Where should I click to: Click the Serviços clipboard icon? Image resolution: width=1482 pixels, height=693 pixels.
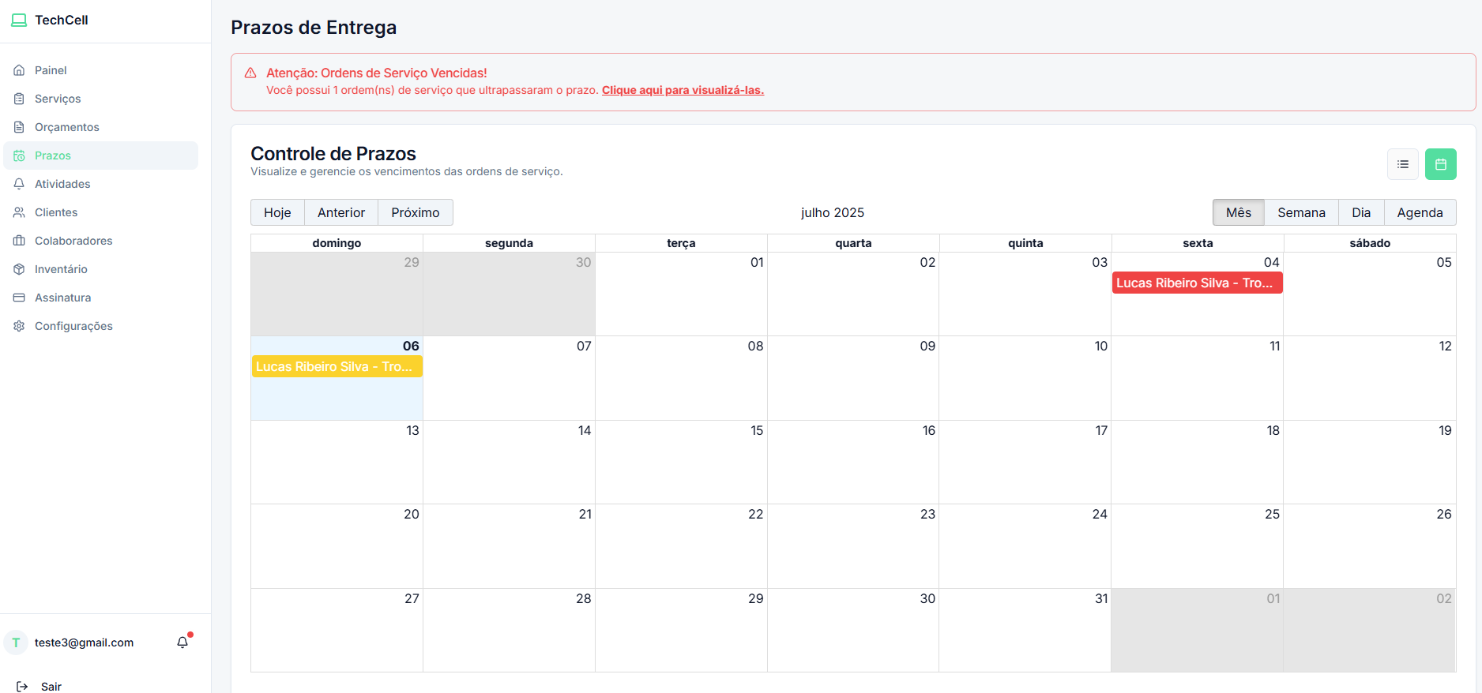point(19,99)
